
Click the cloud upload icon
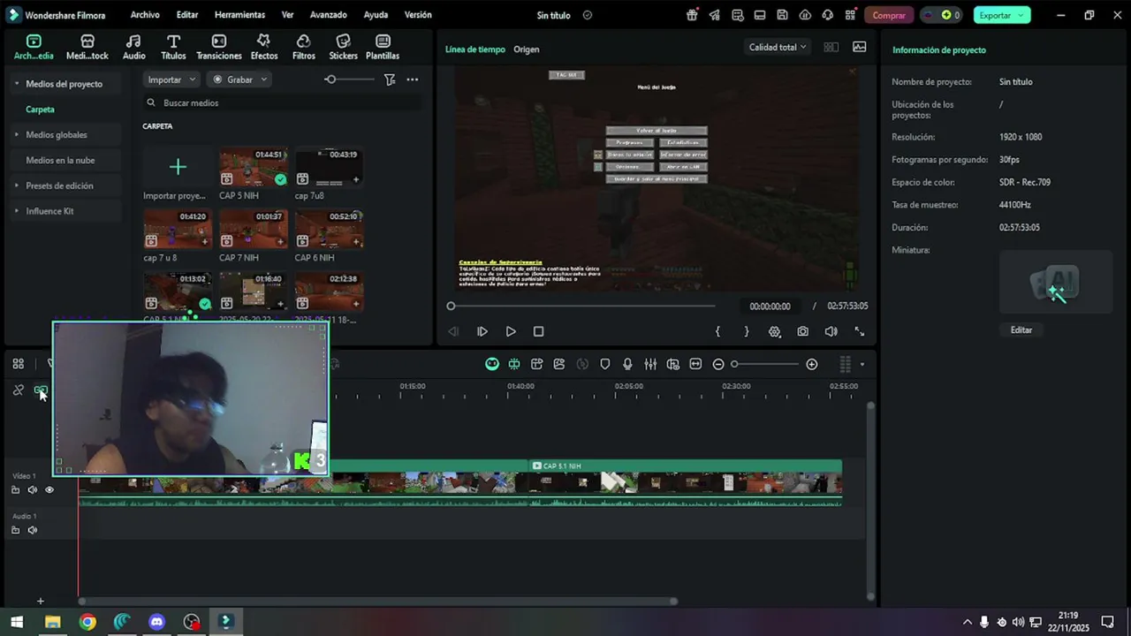point(805,15)
